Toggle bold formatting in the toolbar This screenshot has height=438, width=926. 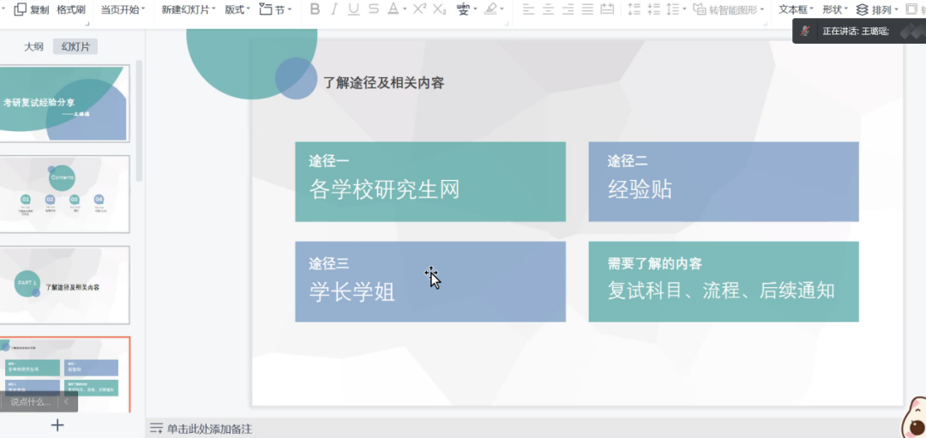click(314, 9)
